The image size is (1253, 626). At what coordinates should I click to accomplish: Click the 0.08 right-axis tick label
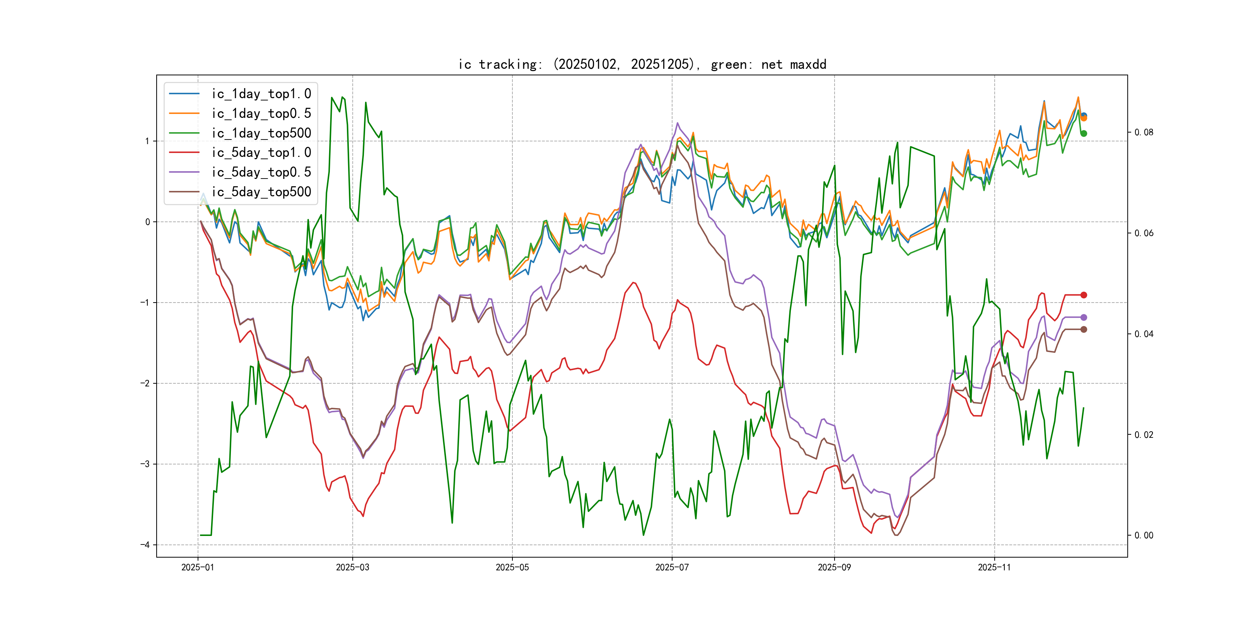tap(1144, 132)
